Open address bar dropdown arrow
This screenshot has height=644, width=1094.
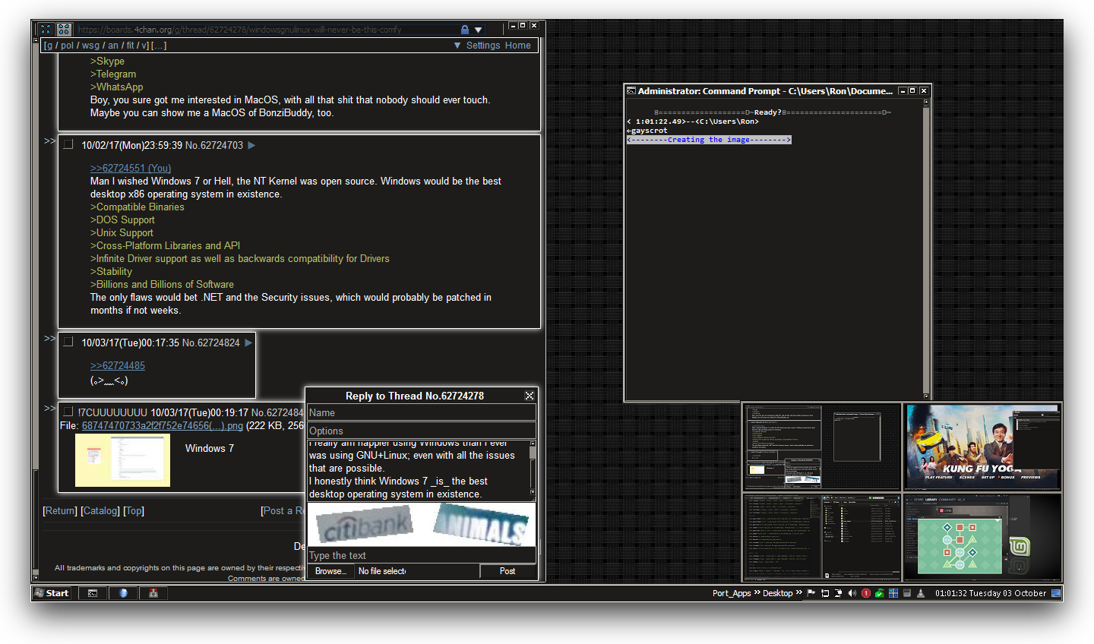click(479, 30)
